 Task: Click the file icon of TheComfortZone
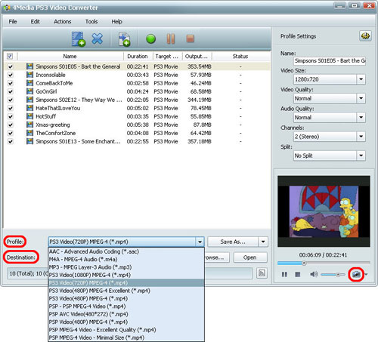click(x=29, y=133)
